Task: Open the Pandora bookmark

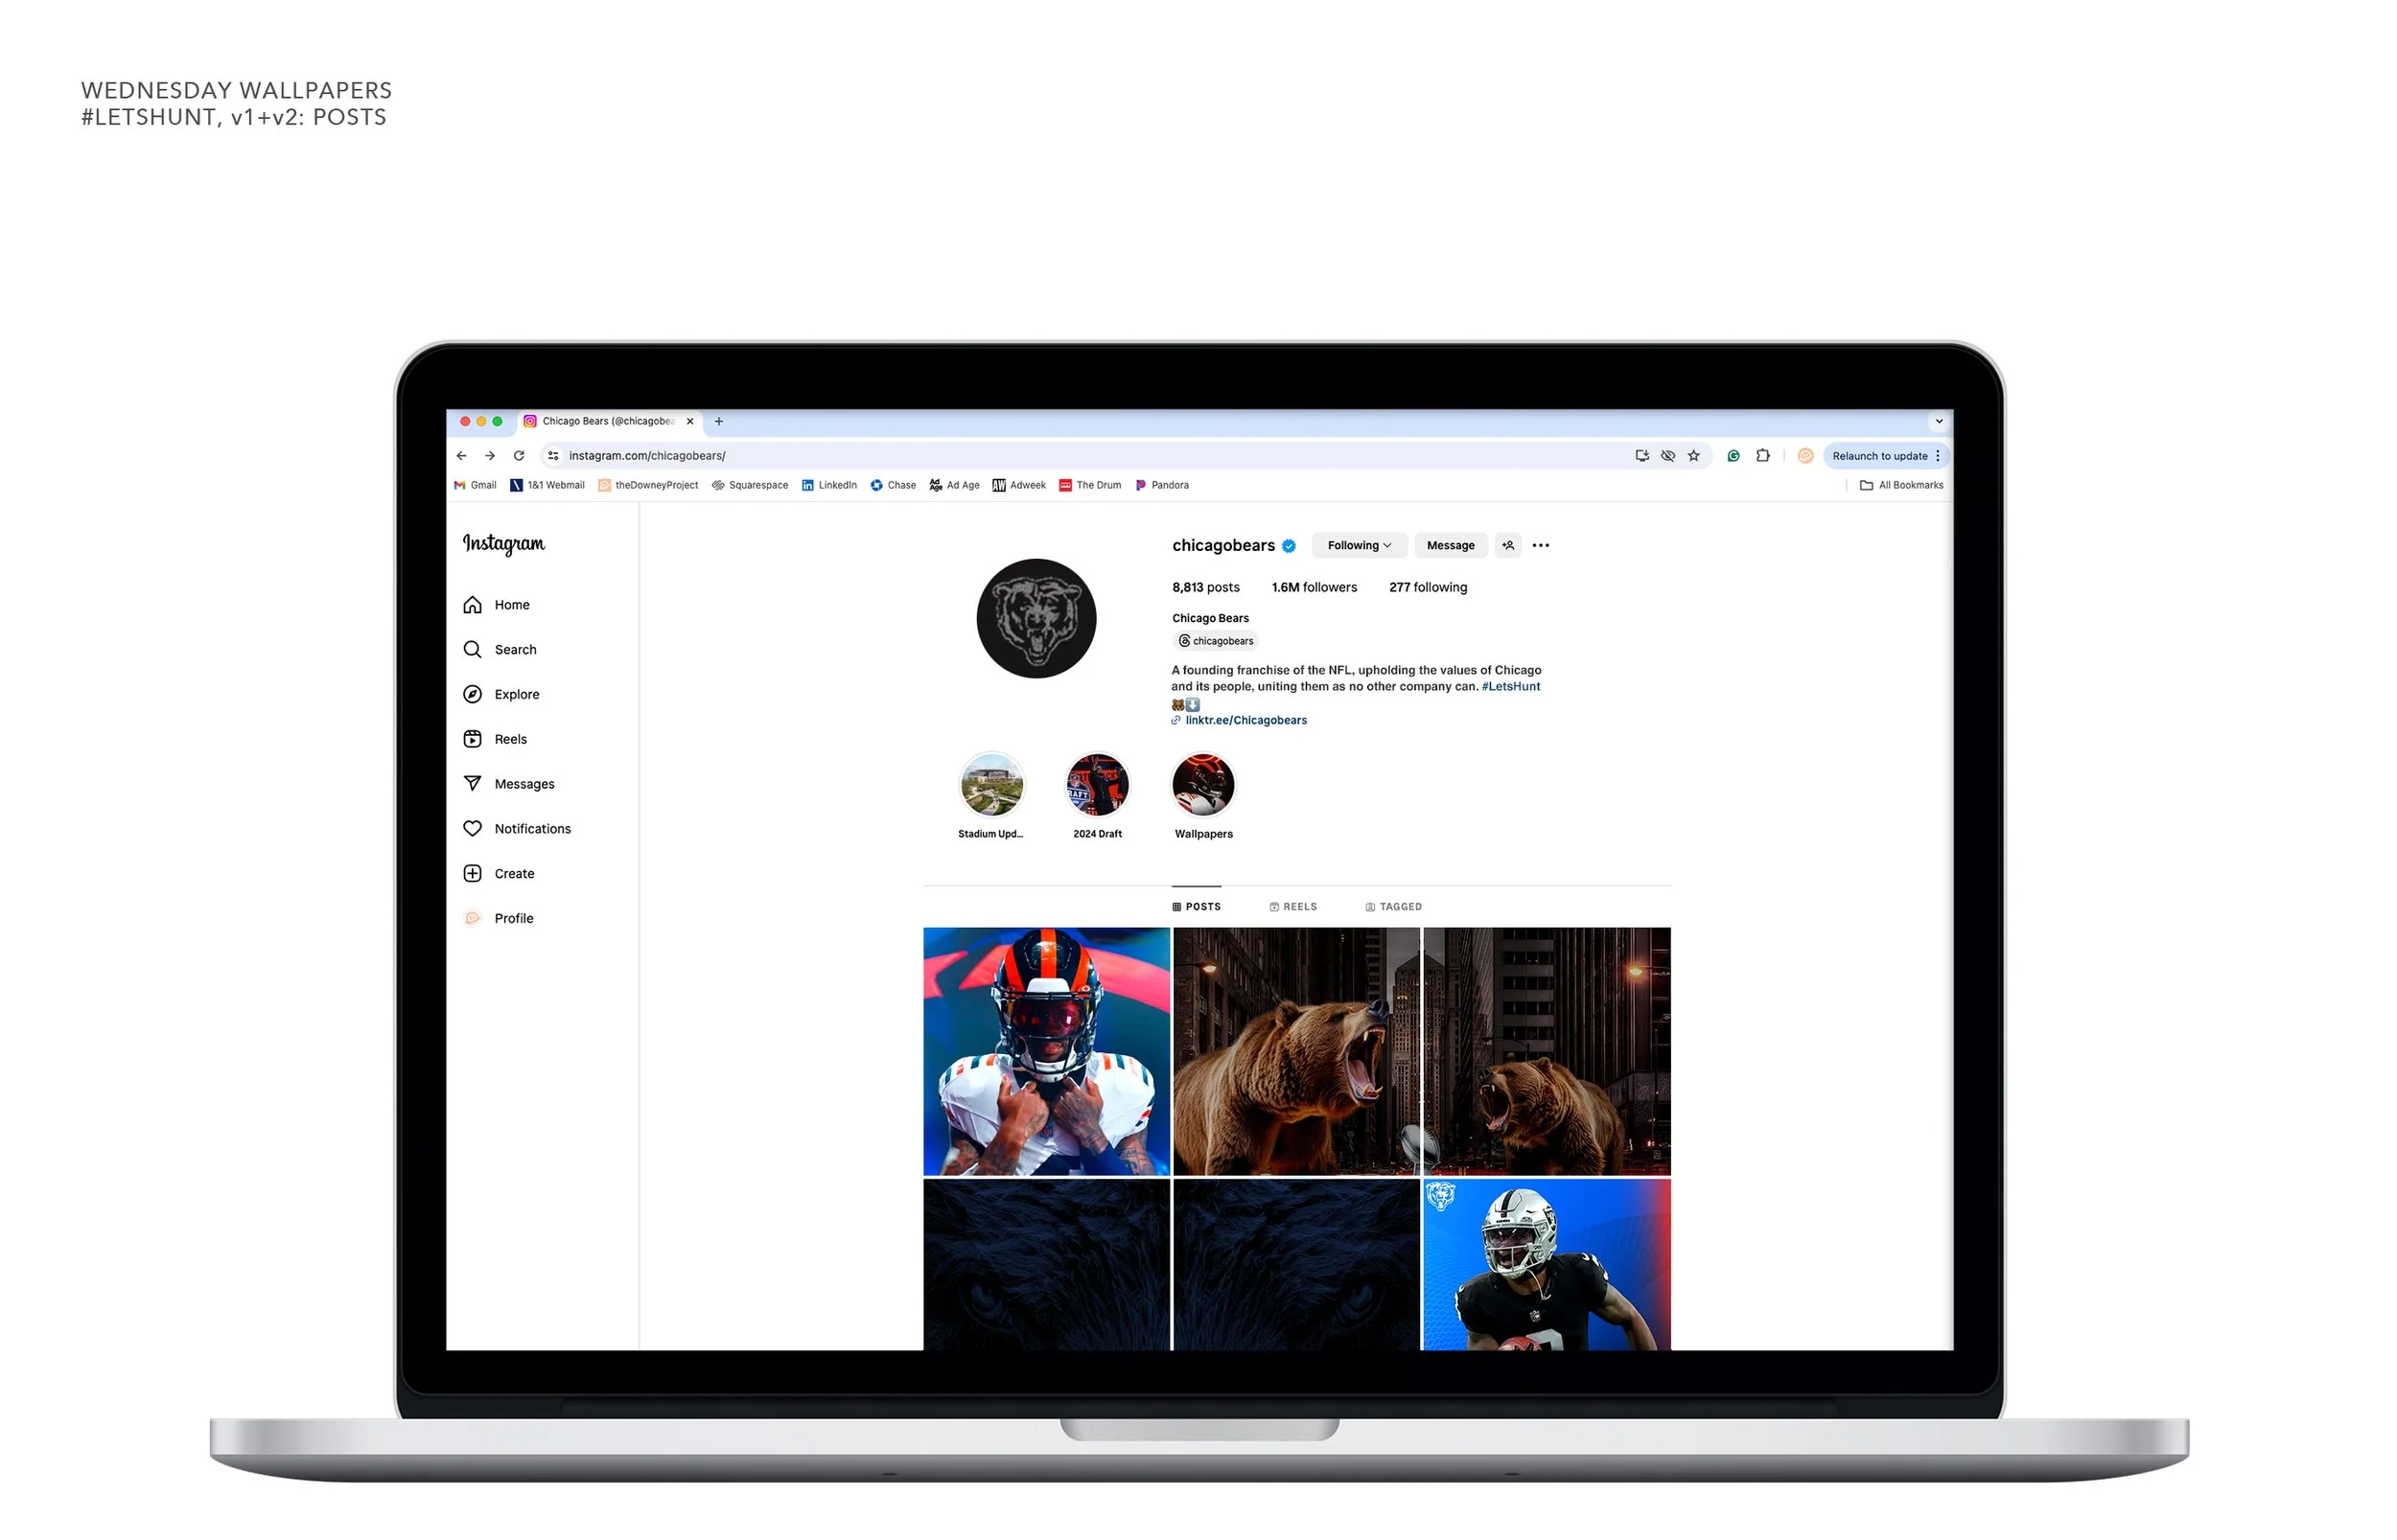Action: point(1161,486)
